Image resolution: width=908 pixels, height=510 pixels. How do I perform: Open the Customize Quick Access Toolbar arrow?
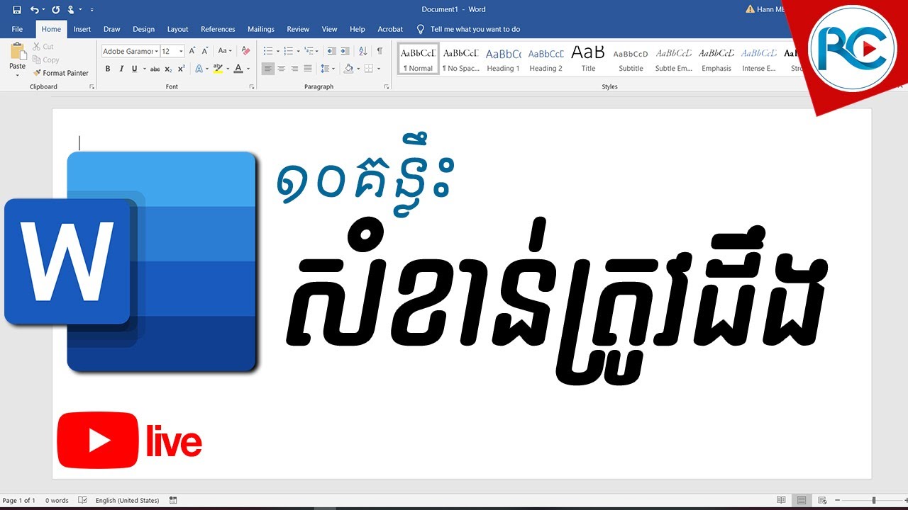click(x=92, y=10)
